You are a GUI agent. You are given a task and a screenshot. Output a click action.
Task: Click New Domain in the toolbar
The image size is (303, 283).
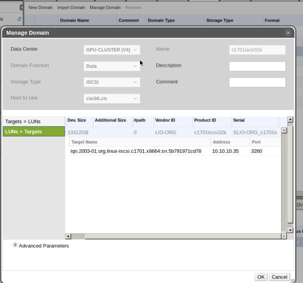click(x=41, y=8)
